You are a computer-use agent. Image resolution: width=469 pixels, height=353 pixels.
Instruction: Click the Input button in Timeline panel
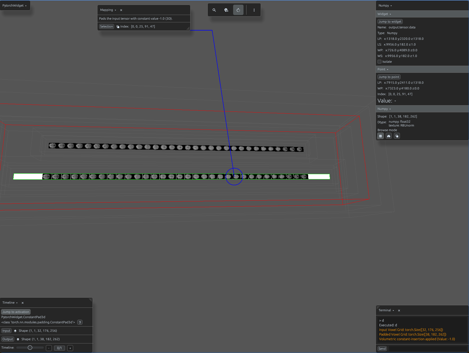pyautogui.click(x=6, y=331)
